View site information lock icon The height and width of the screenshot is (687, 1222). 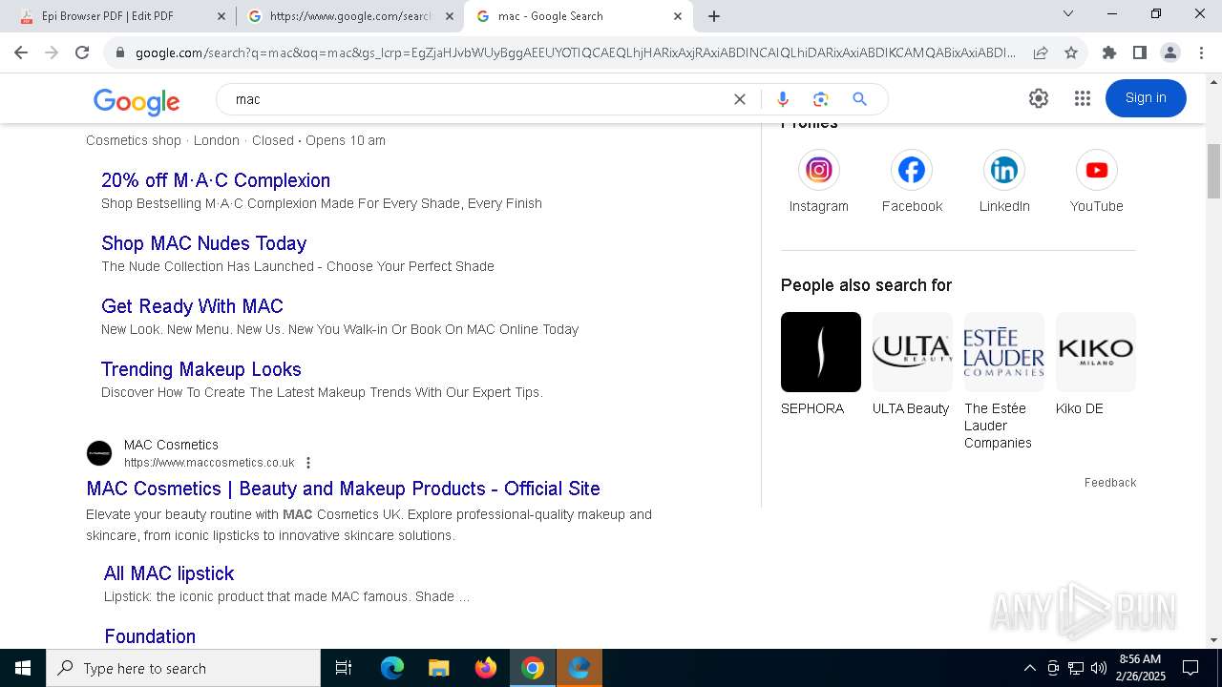point(120,52)
